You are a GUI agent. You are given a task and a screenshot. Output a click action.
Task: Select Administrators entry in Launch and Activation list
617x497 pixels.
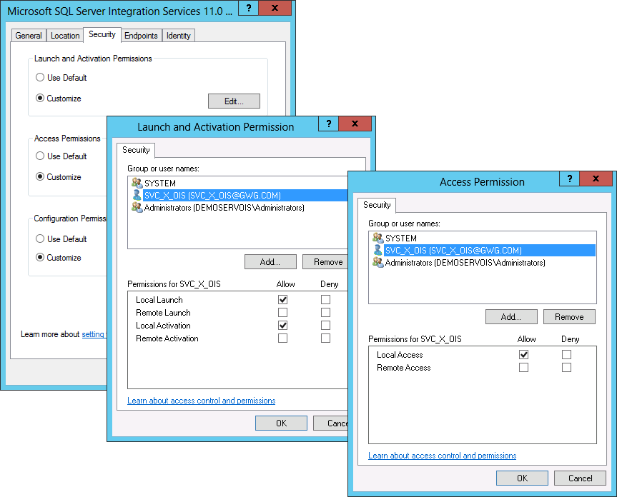pos(238,208)
